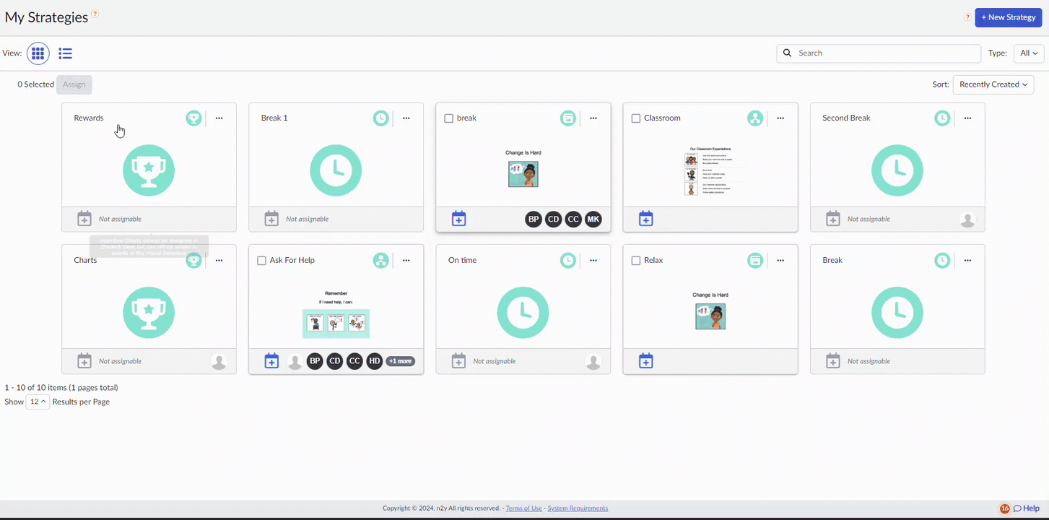This screenshot has height=520, width=1049.
Task: Open more options on bottom-row Break card
Action: tap(968, 261)
